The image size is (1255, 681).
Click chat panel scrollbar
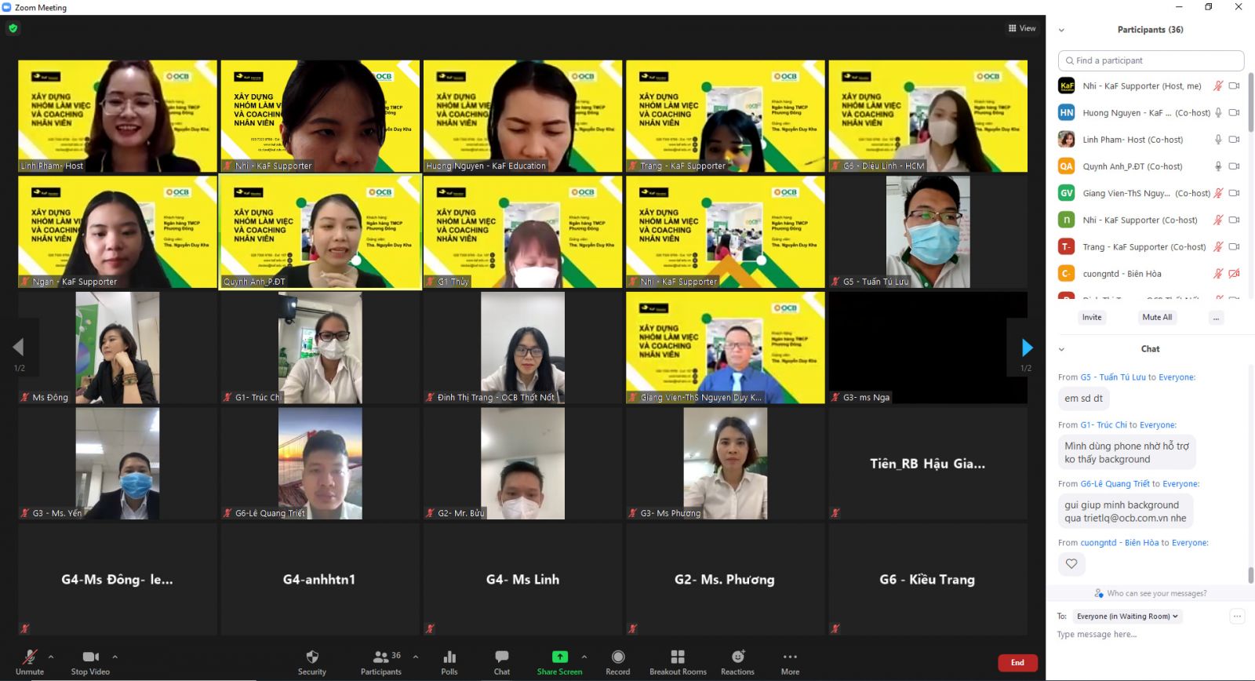click(x=1251, y=575)
